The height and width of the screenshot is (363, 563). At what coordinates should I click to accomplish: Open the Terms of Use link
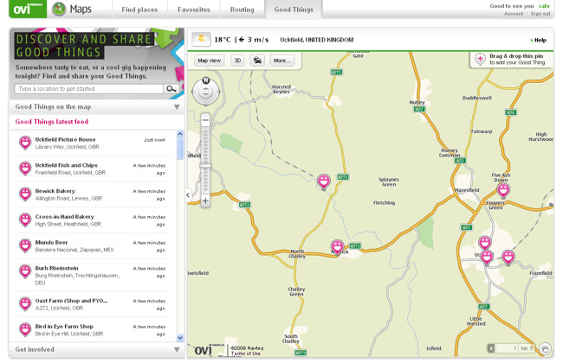[246, 353]
